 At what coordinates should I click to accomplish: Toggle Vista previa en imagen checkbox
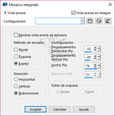(x=73, y=13)
